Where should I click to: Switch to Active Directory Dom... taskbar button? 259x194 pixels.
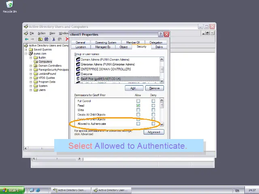pos(71,190)
